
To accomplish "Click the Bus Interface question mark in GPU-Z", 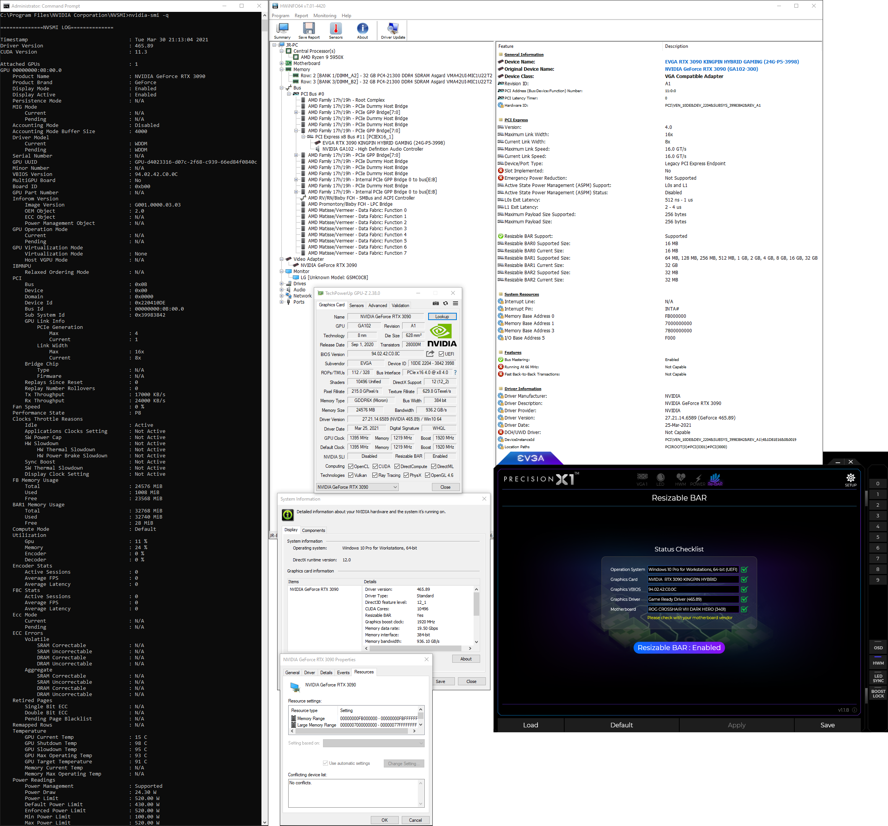I will point(455,372).
